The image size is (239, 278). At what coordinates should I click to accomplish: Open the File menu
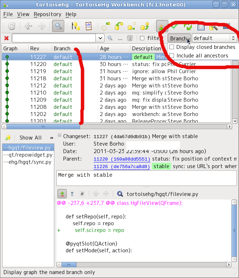point(8,14)
